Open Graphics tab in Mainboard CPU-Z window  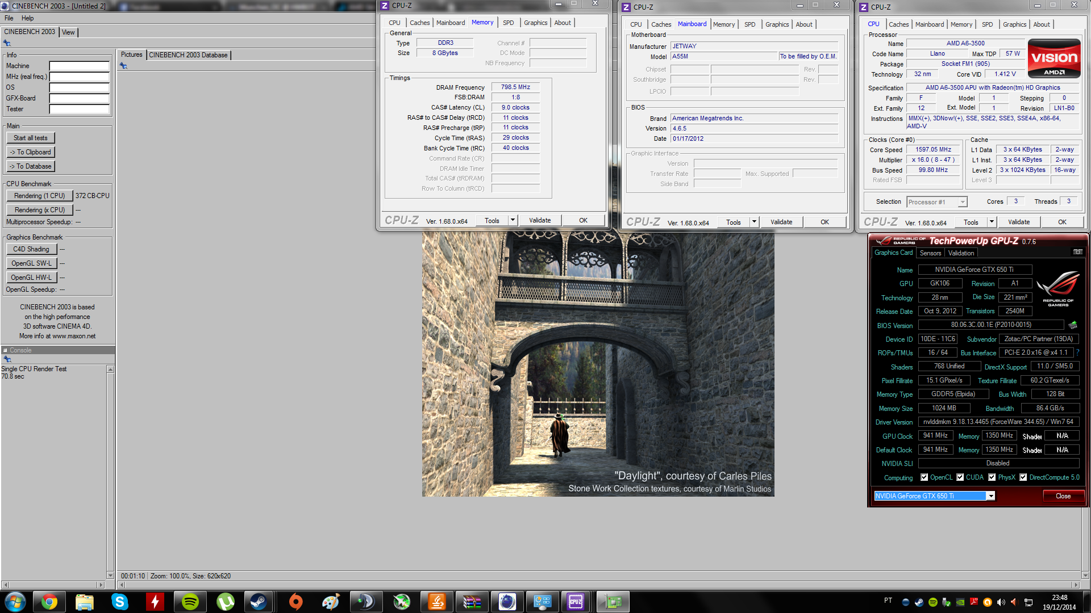click(x=777, y=24)
